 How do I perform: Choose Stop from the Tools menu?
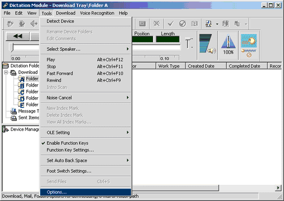click(x=85, y=66)
